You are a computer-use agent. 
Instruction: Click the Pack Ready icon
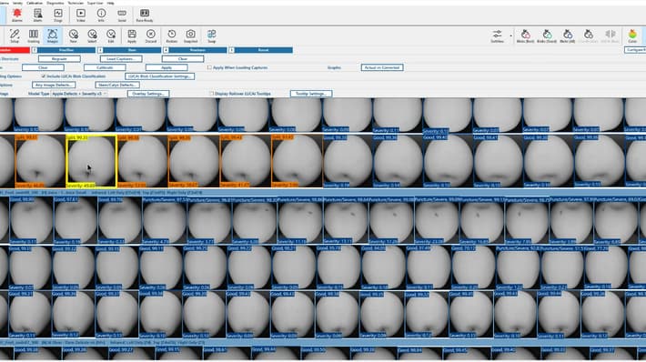pyautogui.click(x=144, y=15)
